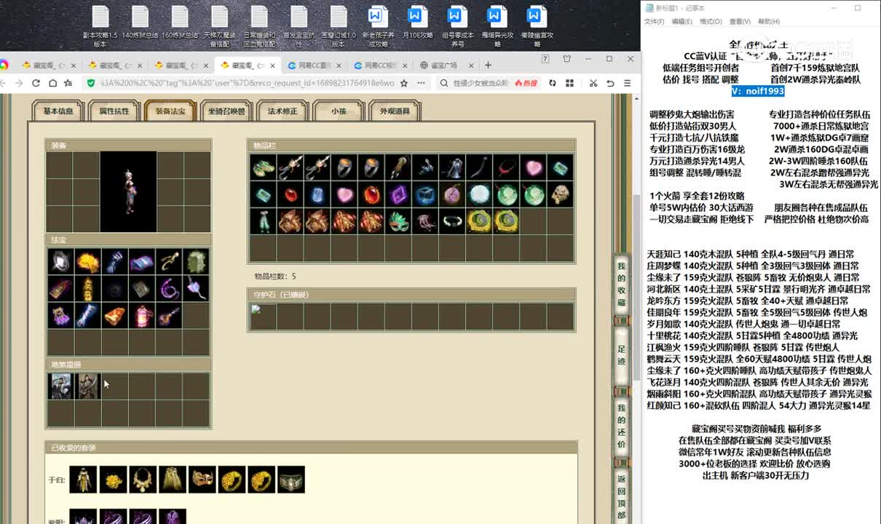This screenshot has height=524, width=881.
Task: Select the purple whip coil treasure
Action: pos(169,289)
